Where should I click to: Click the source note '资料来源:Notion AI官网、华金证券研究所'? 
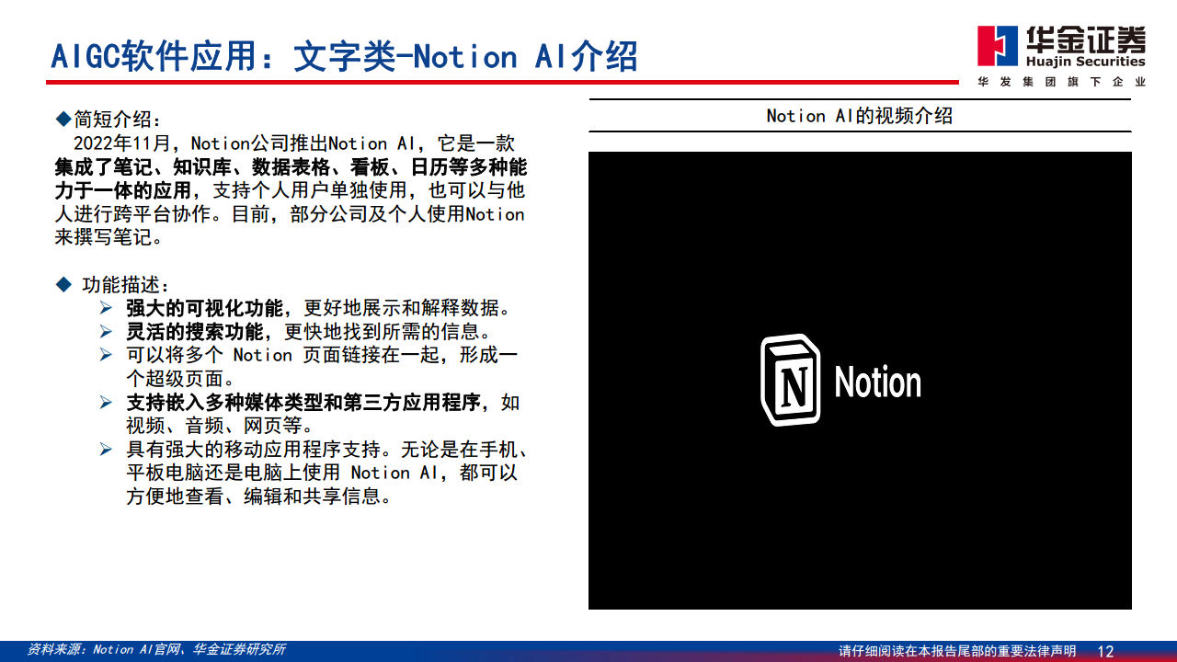tap(156, 649)
